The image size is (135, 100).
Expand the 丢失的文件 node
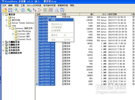[x=3, y=50]
